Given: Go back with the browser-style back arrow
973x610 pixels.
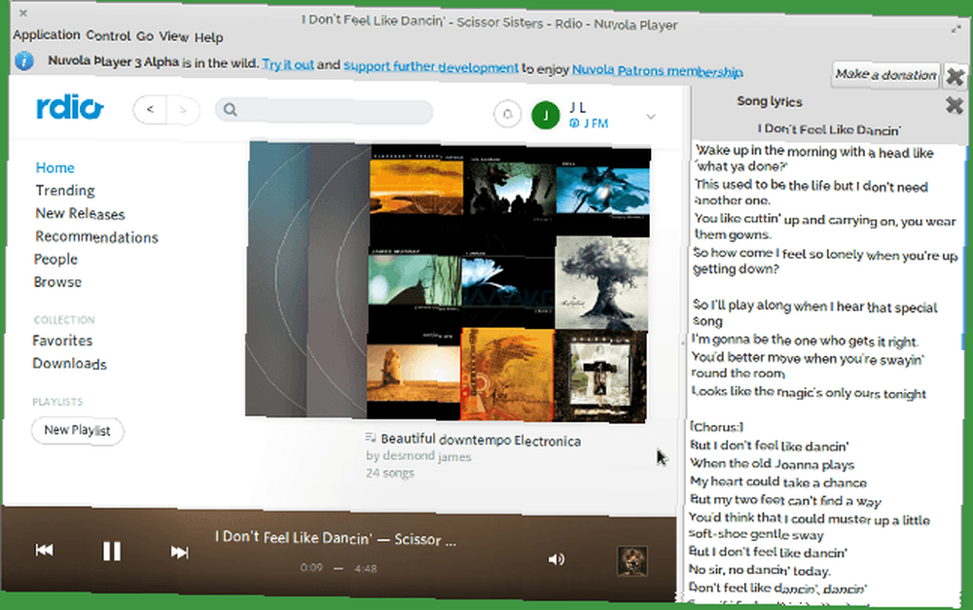Looking at the screenshot, I should [150, 109].
